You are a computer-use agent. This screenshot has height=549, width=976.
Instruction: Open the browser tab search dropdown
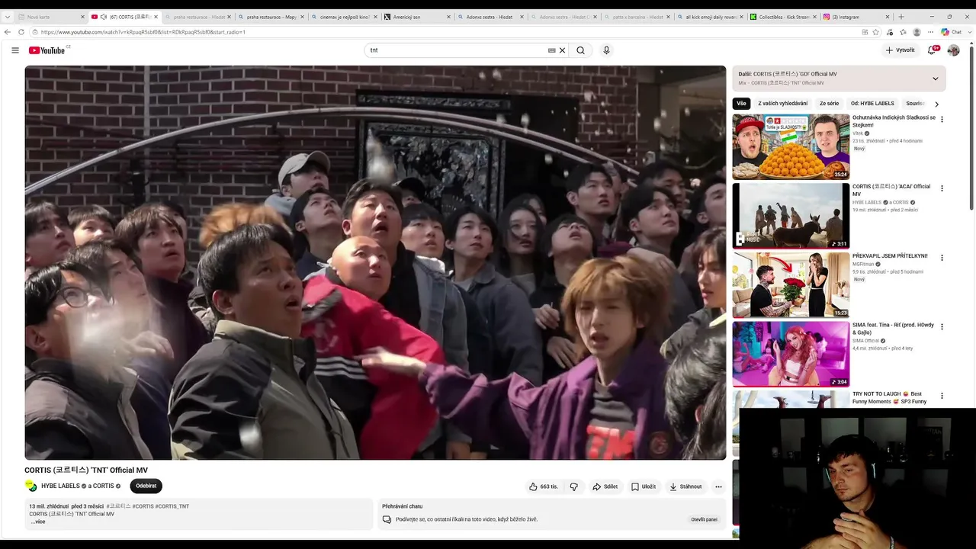point(8,17)
